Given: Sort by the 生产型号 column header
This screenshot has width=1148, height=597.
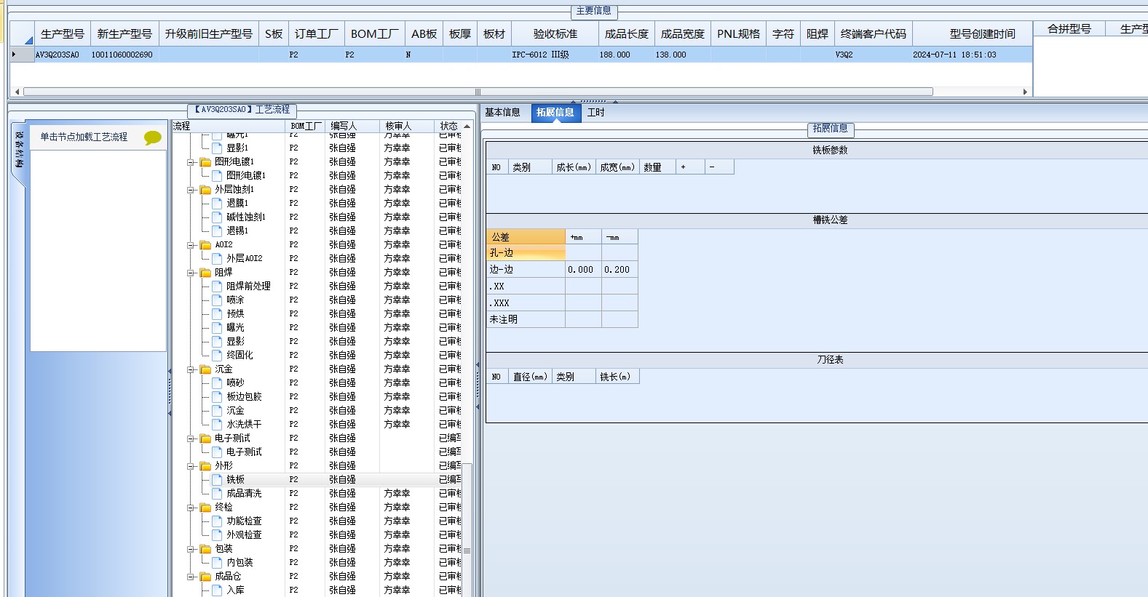Looking at the screenshot, I should (x=63, y=34).
